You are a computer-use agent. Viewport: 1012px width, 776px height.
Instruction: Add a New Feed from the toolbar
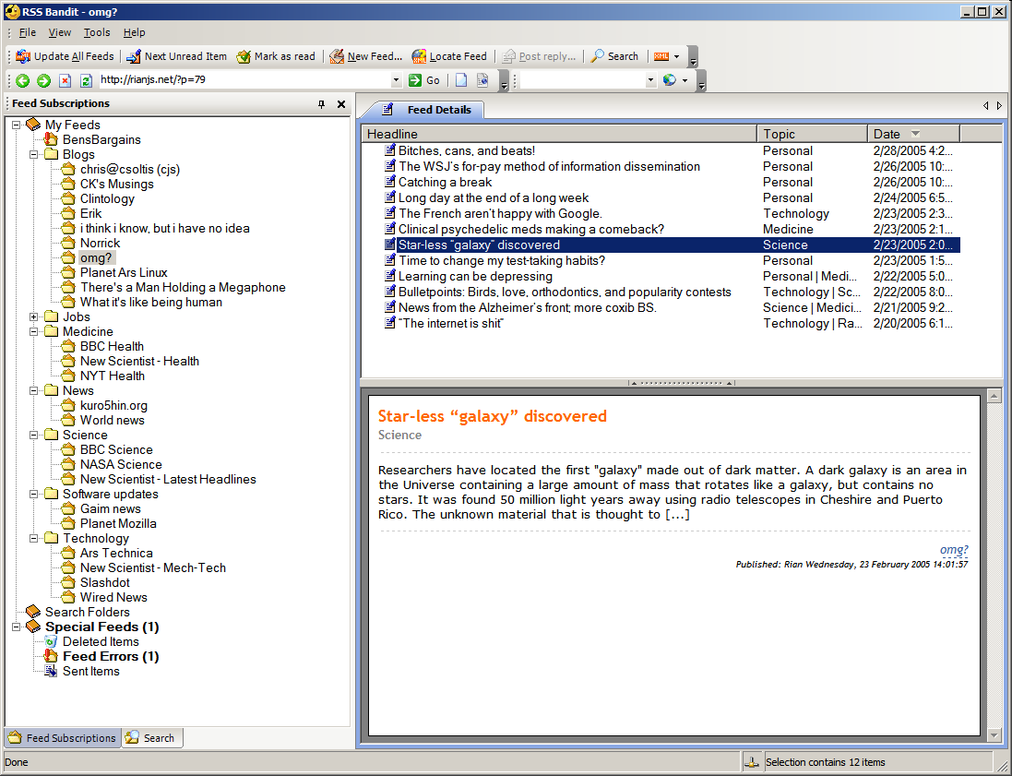pos(365,56)
